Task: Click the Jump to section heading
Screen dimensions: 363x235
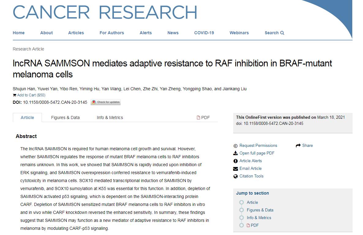Action: pyautogui.click(x=253, y=193)
